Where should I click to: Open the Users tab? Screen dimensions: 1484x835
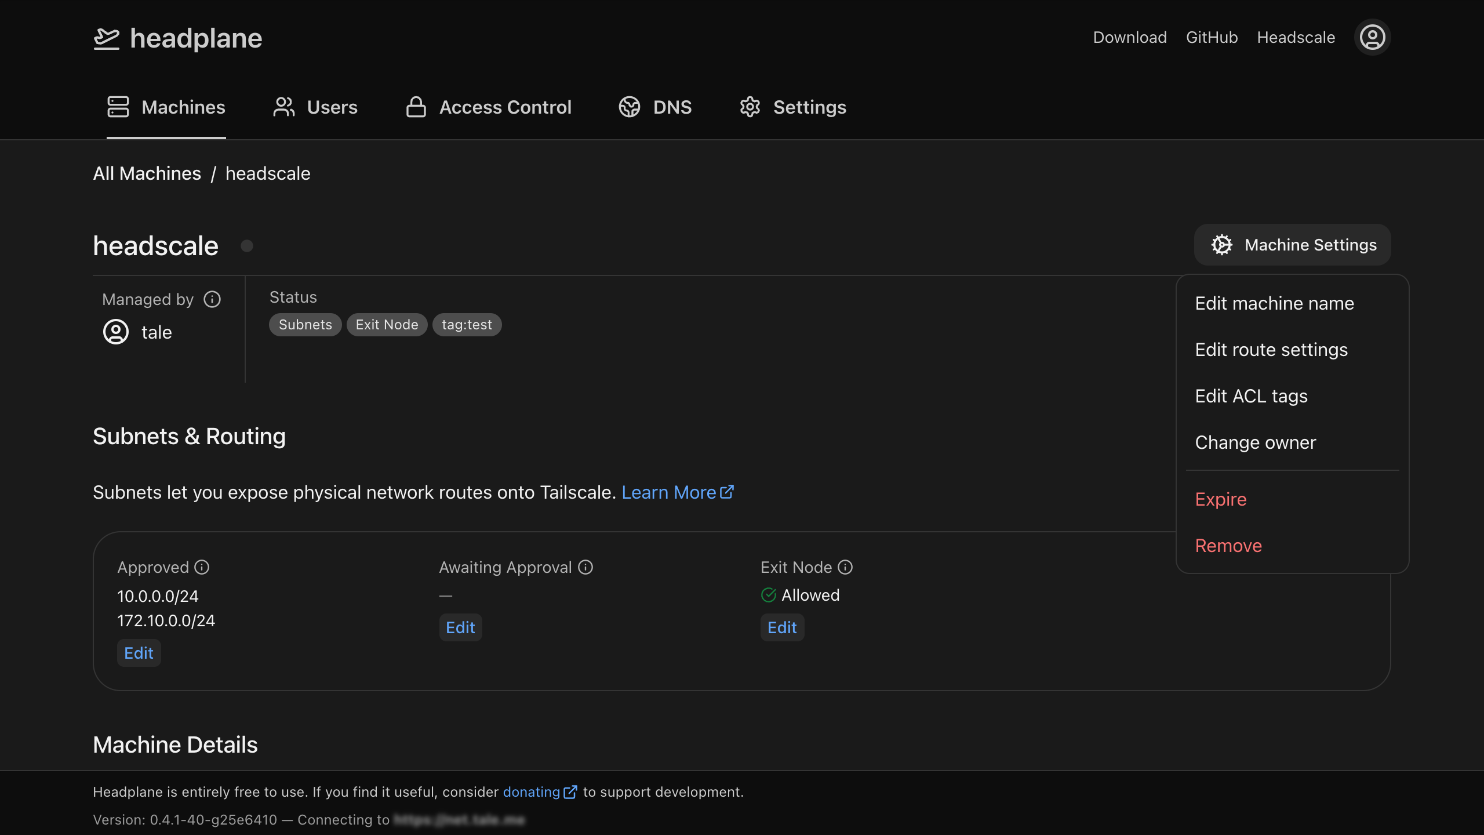coord(315,107)
